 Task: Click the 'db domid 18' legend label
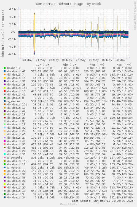point(16,115)
